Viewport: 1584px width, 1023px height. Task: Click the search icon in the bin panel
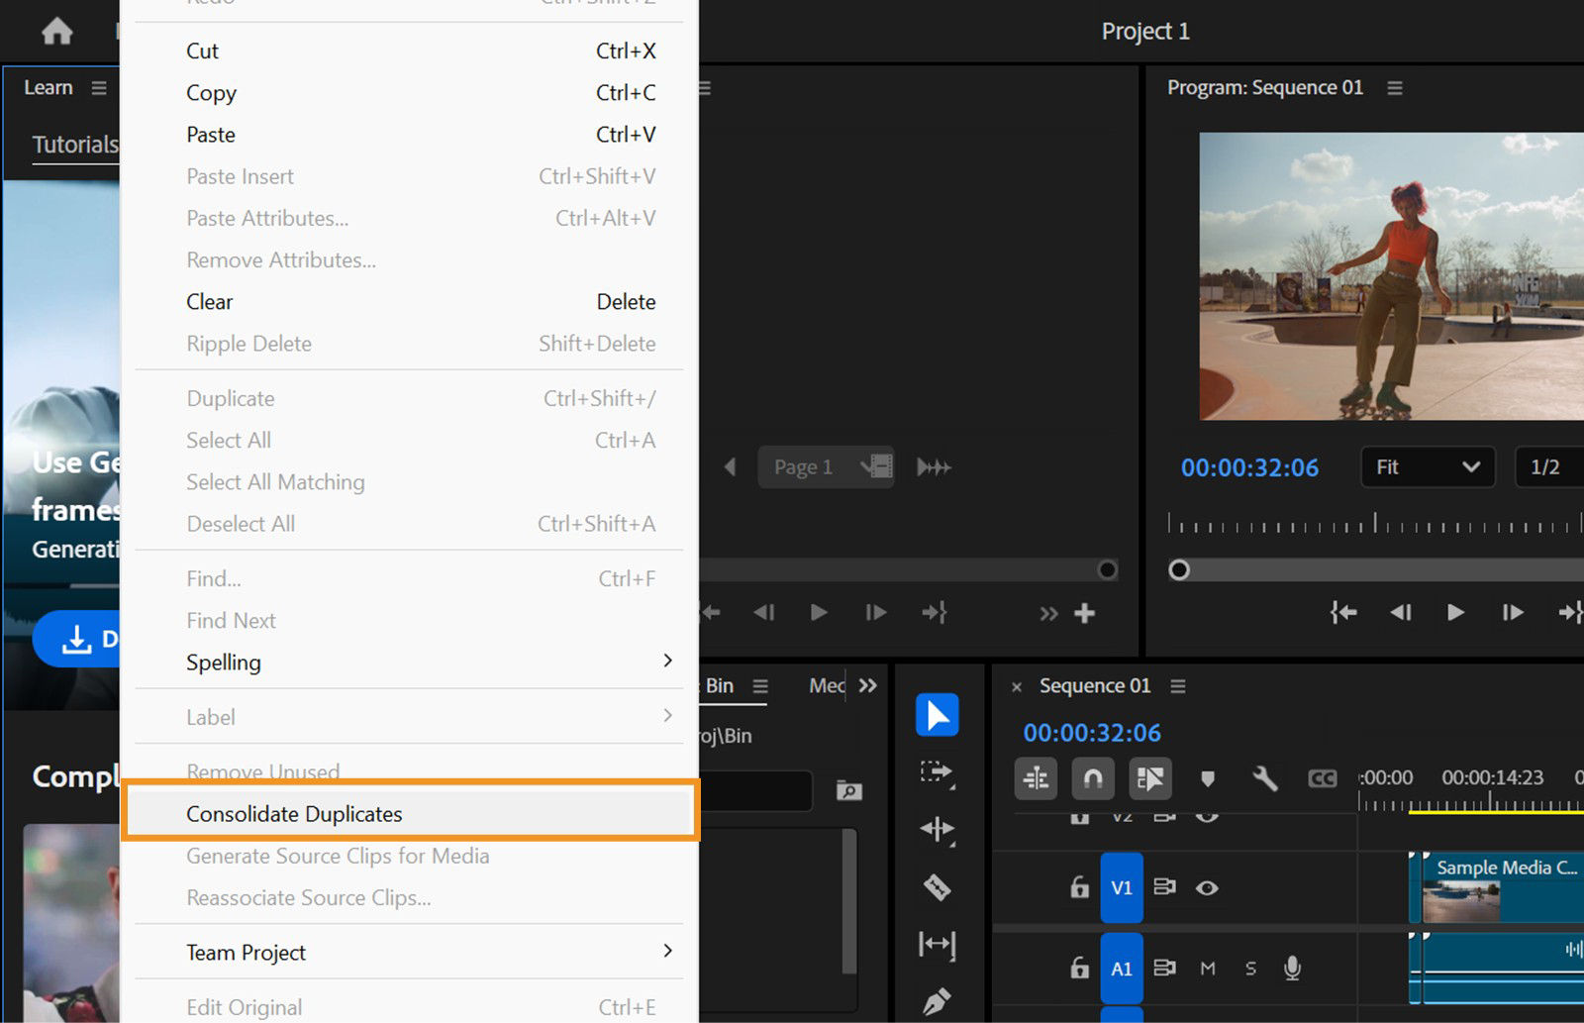[849, 790]
